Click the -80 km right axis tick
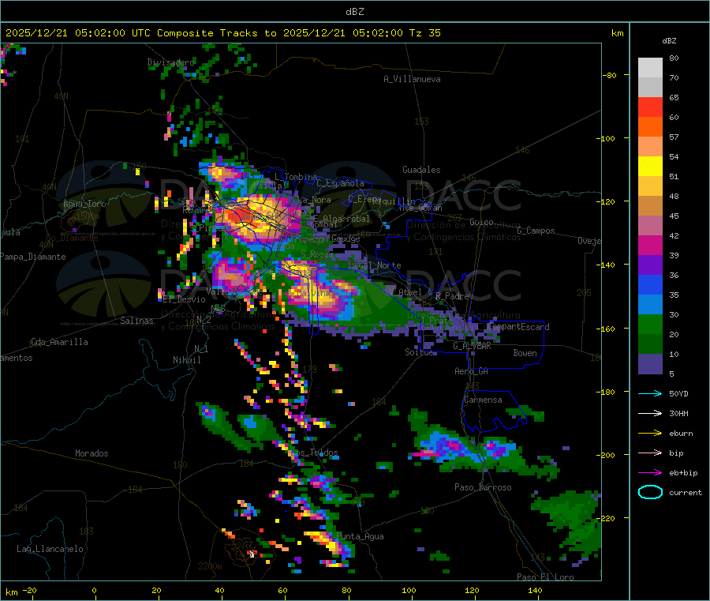The width and height of the screenshot is (710, 601). (x=610, y=75)
